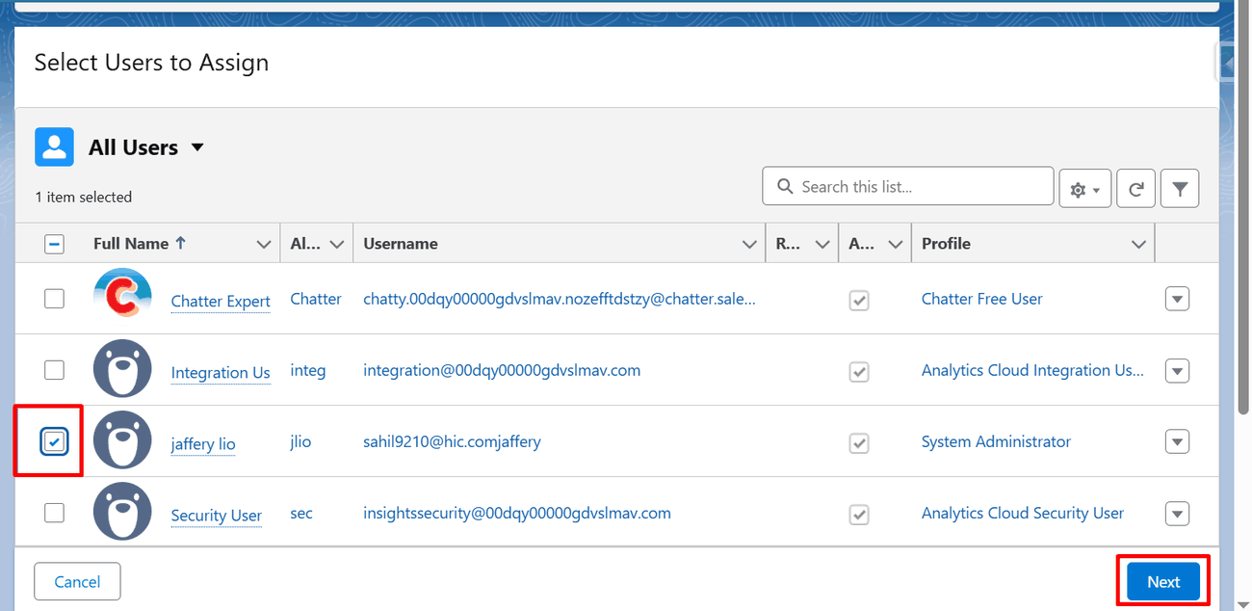The width and height of the screenshot is (1252, 611).
Task: Sort by Profile column header
Action: (x=946, y=244)
